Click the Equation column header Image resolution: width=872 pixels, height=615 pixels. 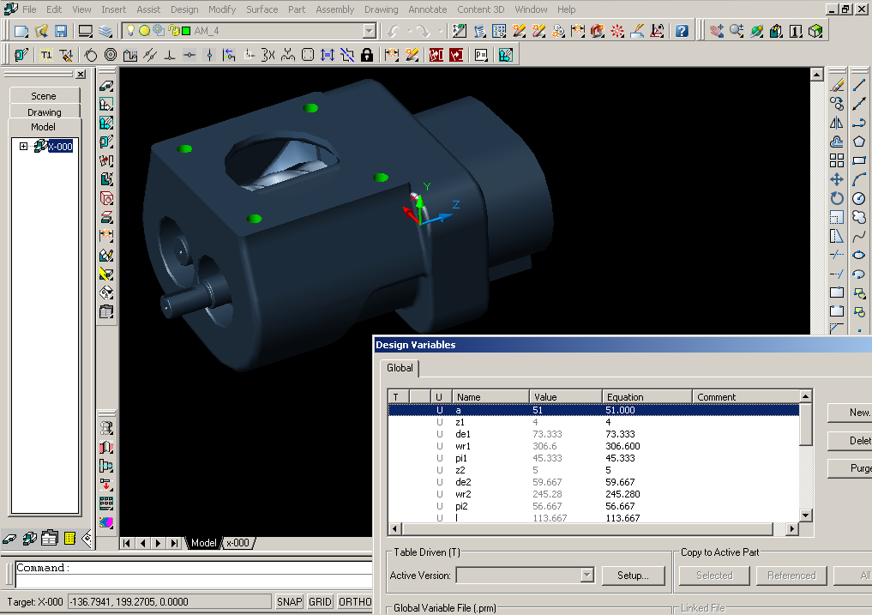pyautogui.click(x=647, y=397)
